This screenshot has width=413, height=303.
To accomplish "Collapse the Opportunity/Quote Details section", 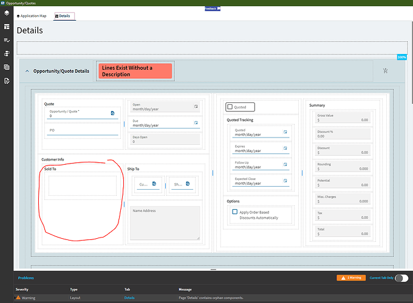I will point(27,71).
